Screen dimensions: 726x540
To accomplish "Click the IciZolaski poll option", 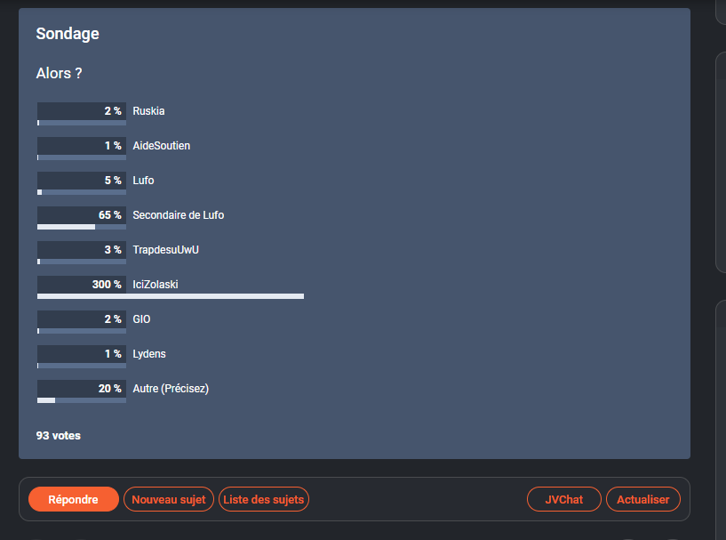I will 156,285.
